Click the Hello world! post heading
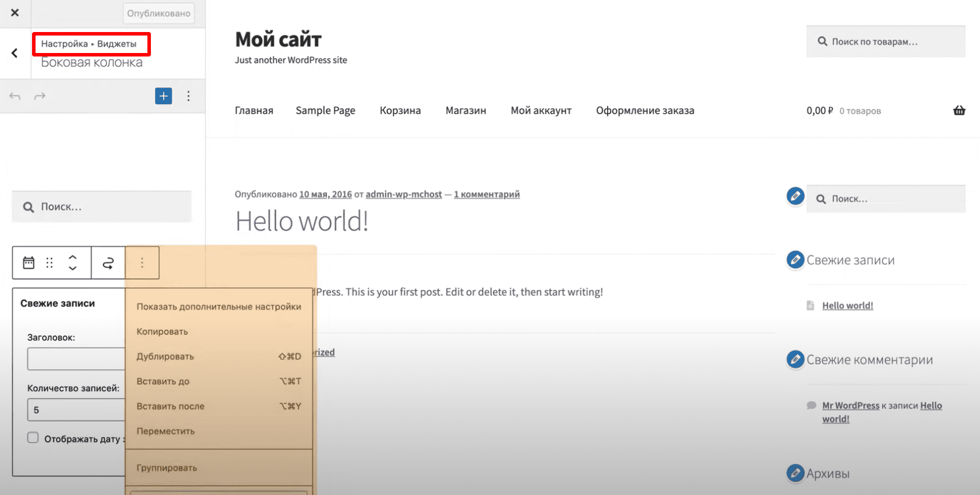This screenshot has width=980, height=495. point(302,221)
